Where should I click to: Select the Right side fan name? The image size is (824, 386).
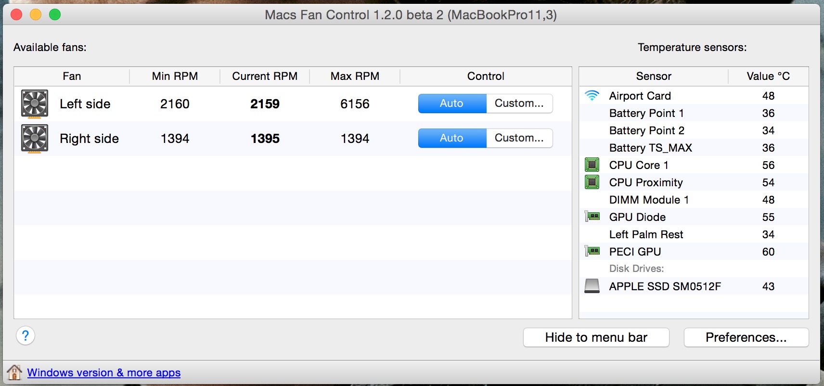89,139
